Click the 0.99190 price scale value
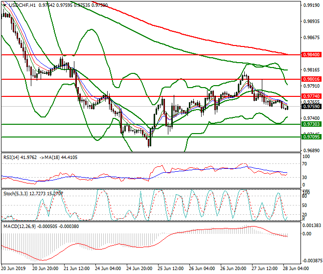The width and height of the screenshot is (323, 274). click(311, 5)
